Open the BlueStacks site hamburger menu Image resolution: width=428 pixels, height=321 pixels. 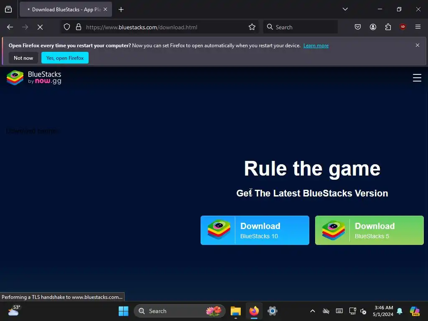[x=417, y=78]
